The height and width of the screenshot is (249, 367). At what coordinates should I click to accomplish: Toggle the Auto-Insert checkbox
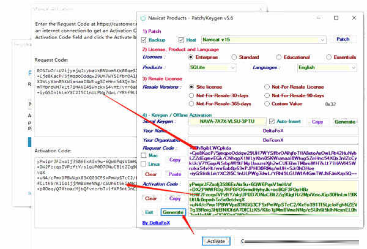click(272, 122)
